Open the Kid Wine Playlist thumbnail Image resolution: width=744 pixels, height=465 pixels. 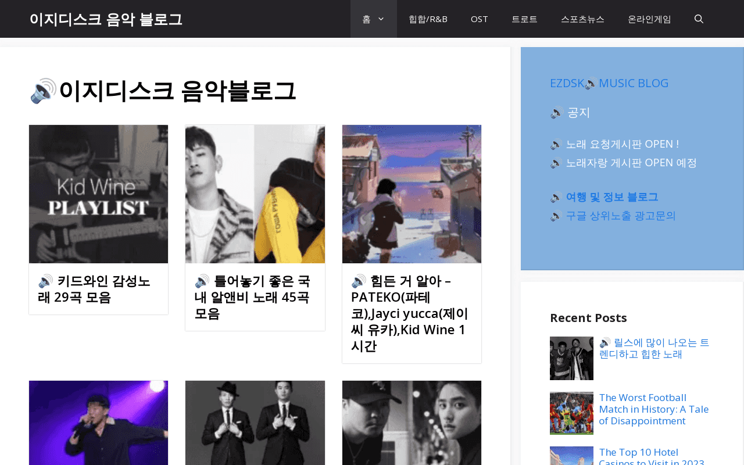click(x=98, y=194)
